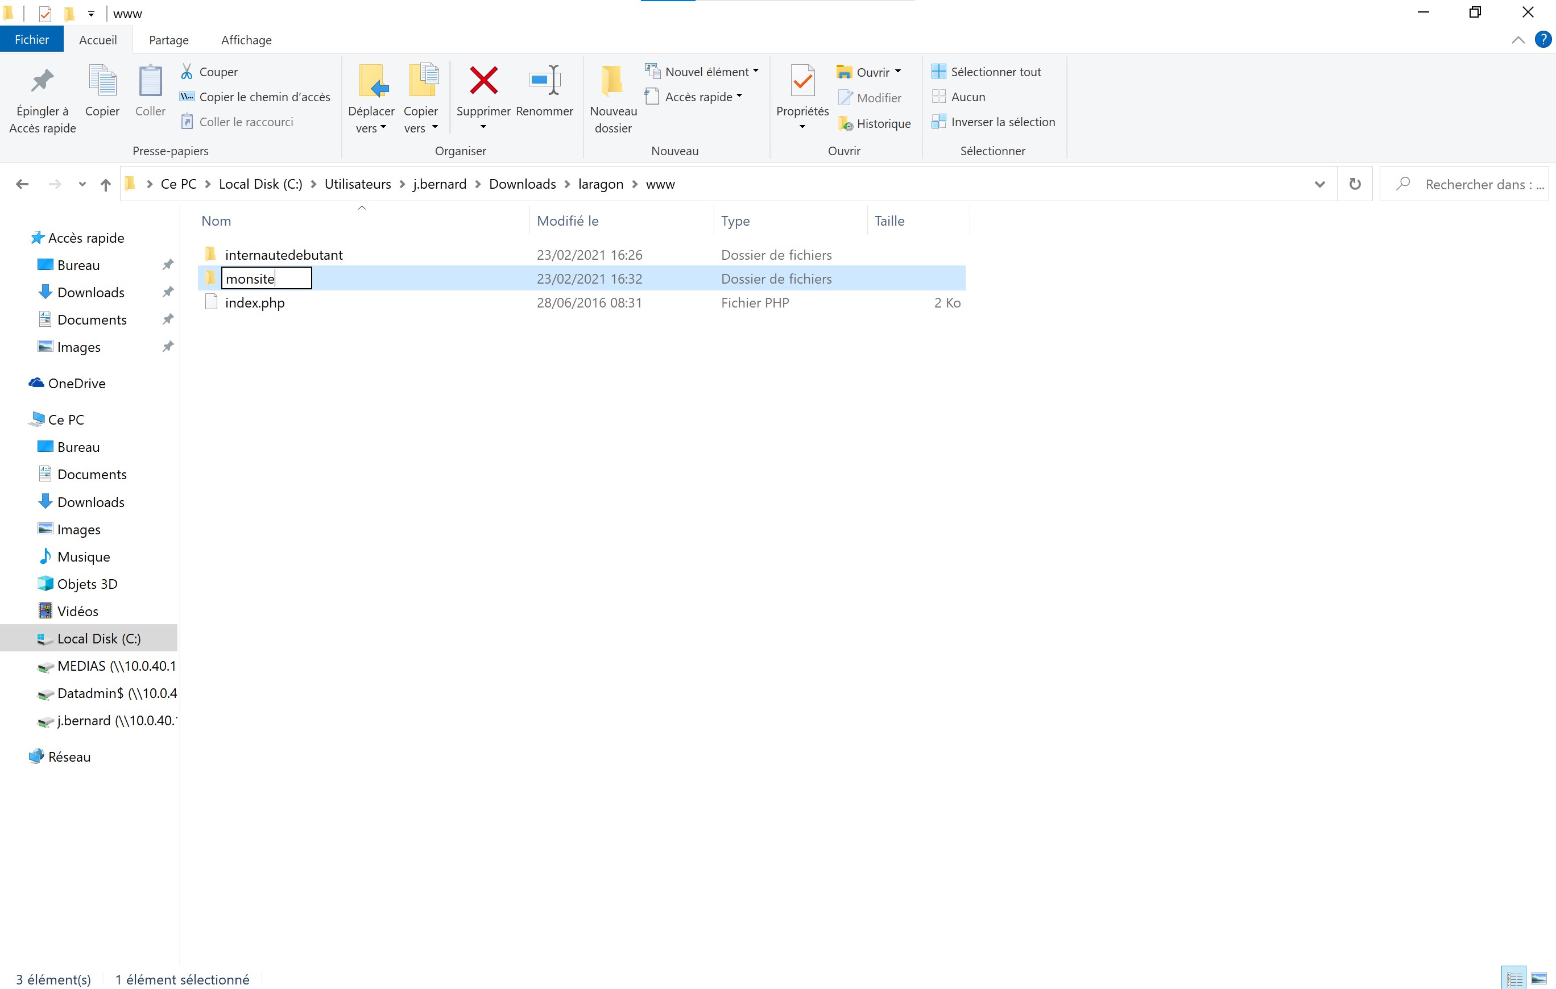Viewport: 1556px width, 989px height.
Task: Go back with the left arrow
Action: tap(22, 184)
